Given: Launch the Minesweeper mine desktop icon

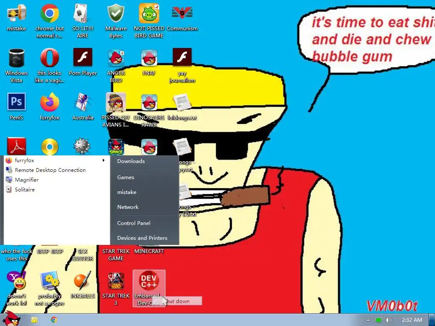Looking at the screenshot, I should pyautogui.click(x=82, y=146).
